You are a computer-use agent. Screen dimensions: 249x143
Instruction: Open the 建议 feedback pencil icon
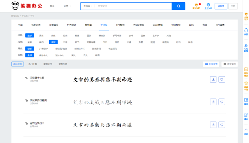coord(246,117)
